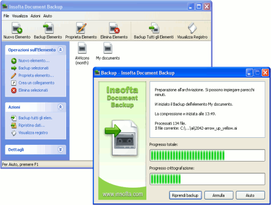Open the File menu

7,16
